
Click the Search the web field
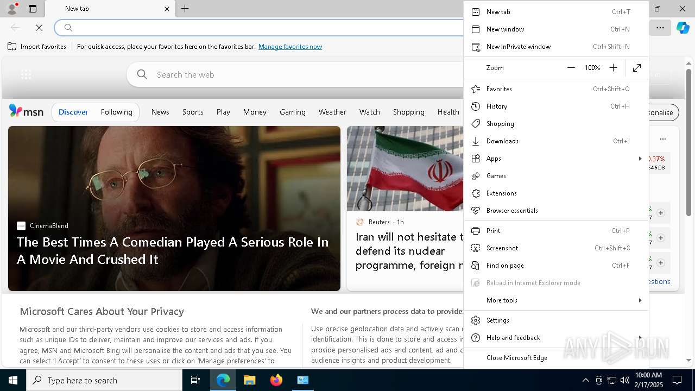click(296, 74)
